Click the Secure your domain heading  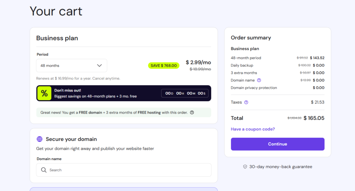pos(71,139)
